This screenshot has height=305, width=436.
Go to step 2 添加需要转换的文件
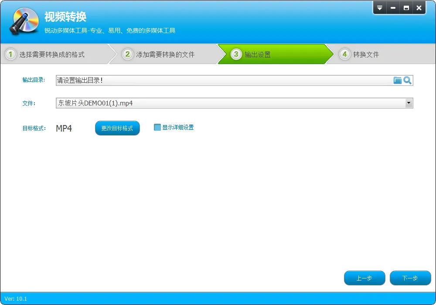coord(165,54)
